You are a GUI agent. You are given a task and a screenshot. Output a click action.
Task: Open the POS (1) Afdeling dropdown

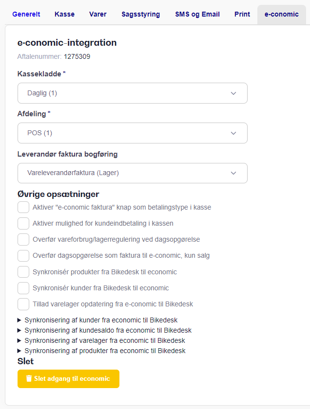point(133,133)
